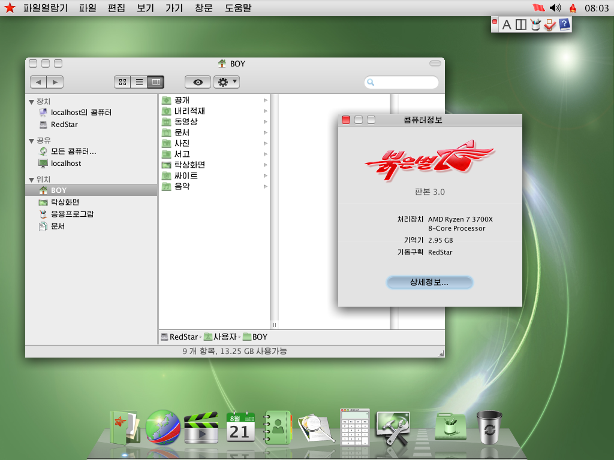Select 문서 in the sidebar

pos(91,226)
